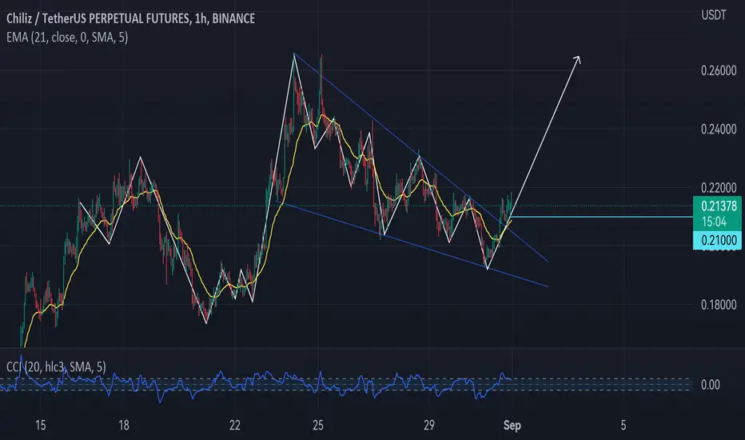Open the EMA (21, close, 0, SMA, 5) indicator label
This screenshot has height=440, width=745.
point(67,37)
